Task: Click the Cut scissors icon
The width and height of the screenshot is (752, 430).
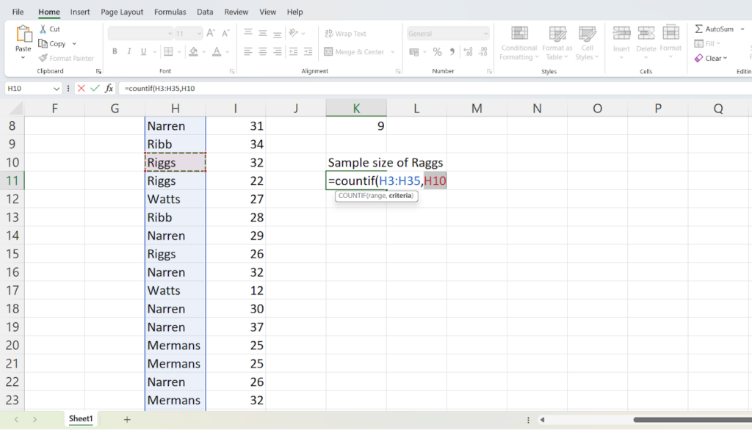Action: tap(42, 29)
